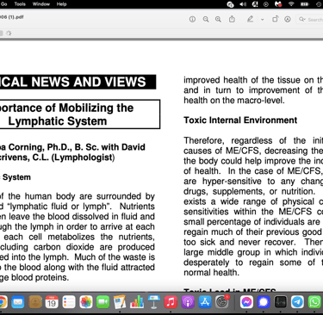Open App Store from the Dock

tap(205, 302)
